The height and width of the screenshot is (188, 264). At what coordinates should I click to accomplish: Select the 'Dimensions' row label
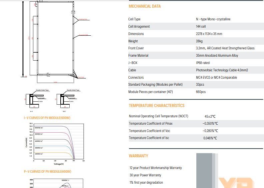click(x=136, y=34)
